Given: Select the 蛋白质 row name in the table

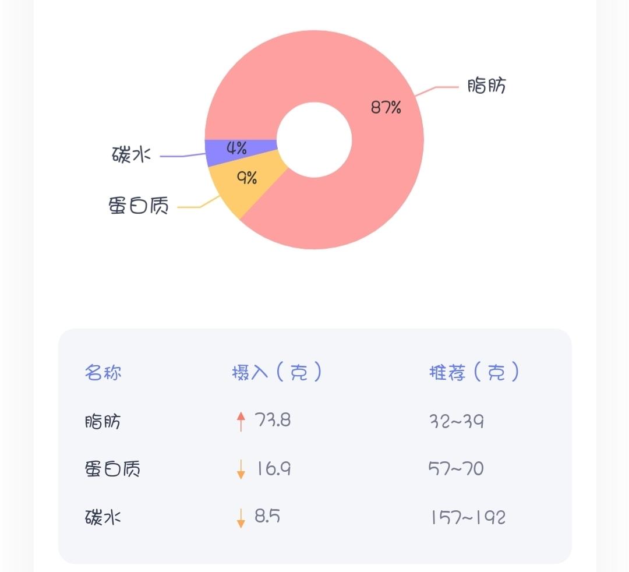Looking at the screenshot, I should click(112, 469).
